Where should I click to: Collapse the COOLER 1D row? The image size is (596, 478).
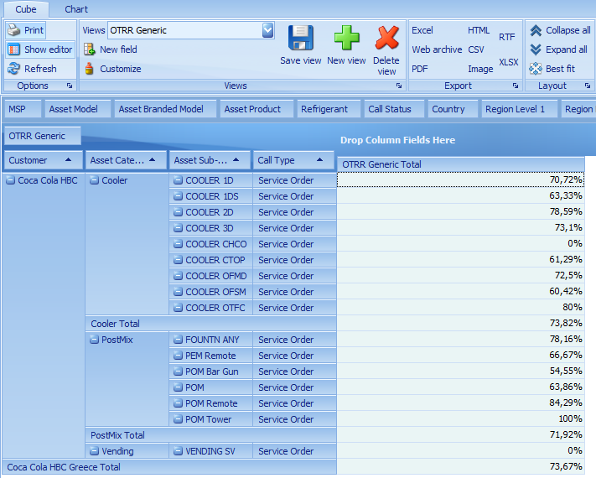[178, 180]
